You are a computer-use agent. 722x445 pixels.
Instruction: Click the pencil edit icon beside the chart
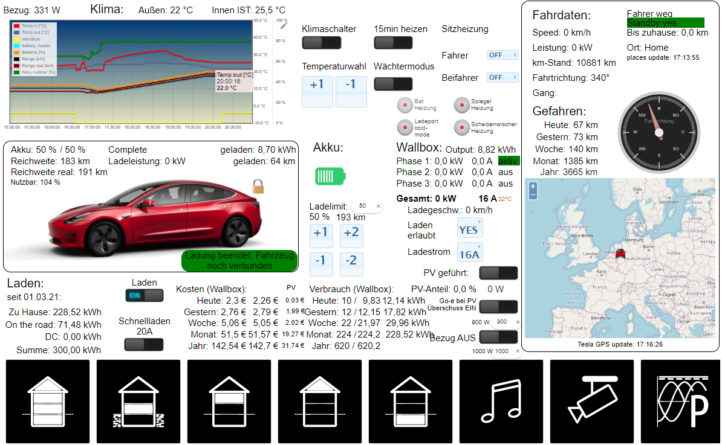(x=284, y=26)
